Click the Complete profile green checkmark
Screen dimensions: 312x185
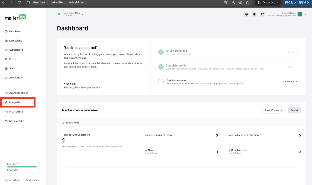[161, 67]
